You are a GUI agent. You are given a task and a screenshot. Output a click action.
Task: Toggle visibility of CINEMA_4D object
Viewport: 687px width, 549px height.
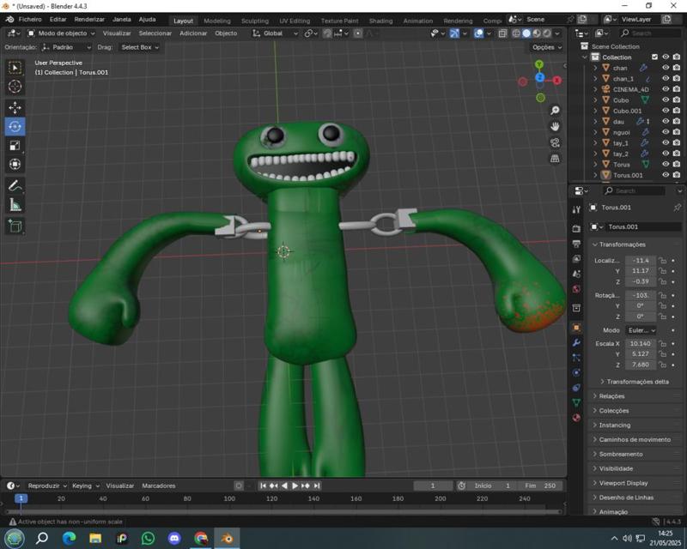point(666,89)
